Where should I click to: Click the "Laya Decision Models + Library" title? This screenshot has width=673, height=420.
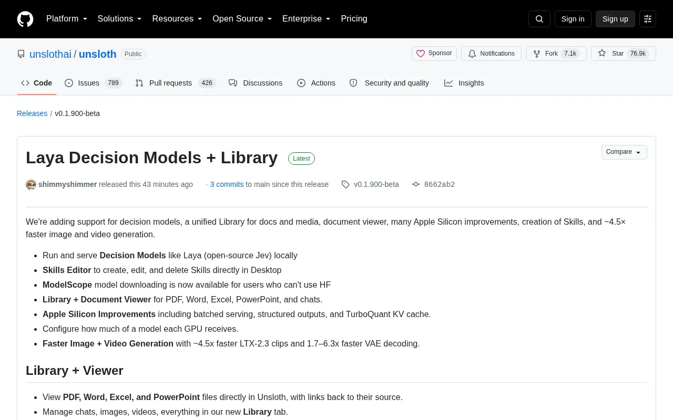pos(152,157)
